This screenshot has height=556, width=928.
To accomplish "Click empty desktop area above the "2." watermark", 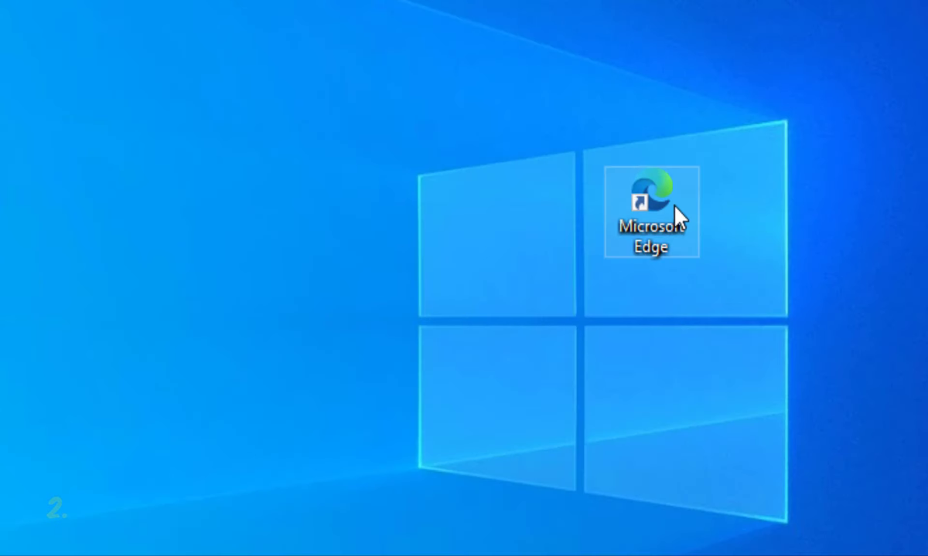I will [x=57, y=432].
